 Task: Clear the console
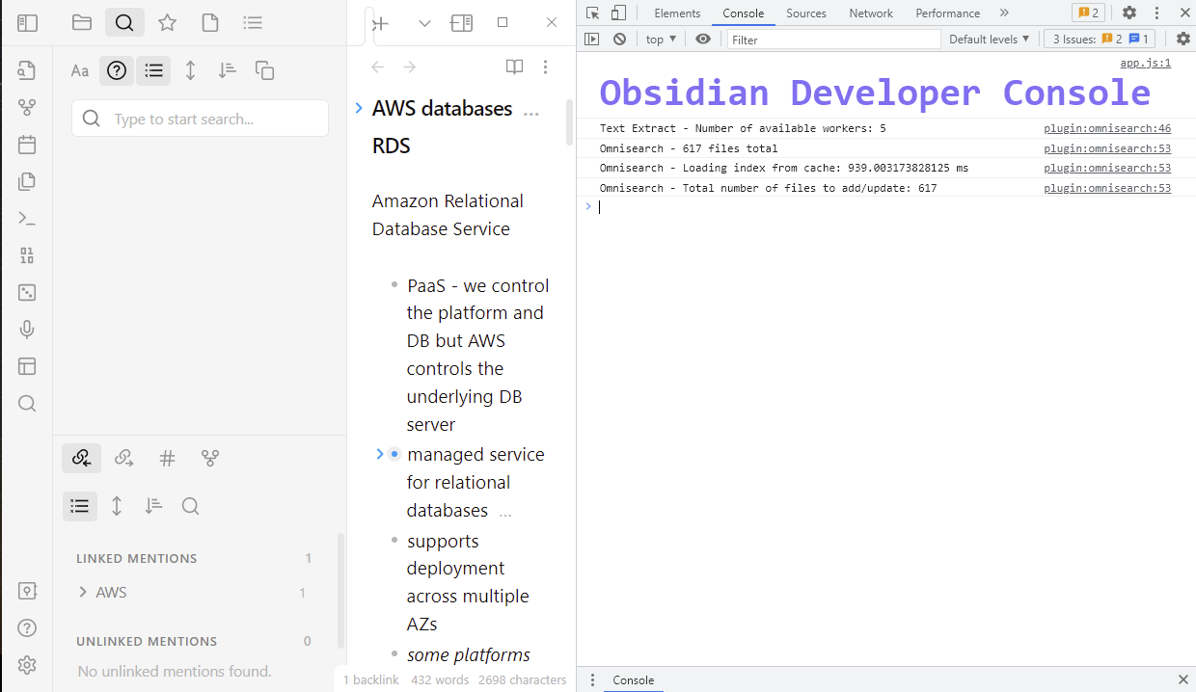tap(619, 39)
